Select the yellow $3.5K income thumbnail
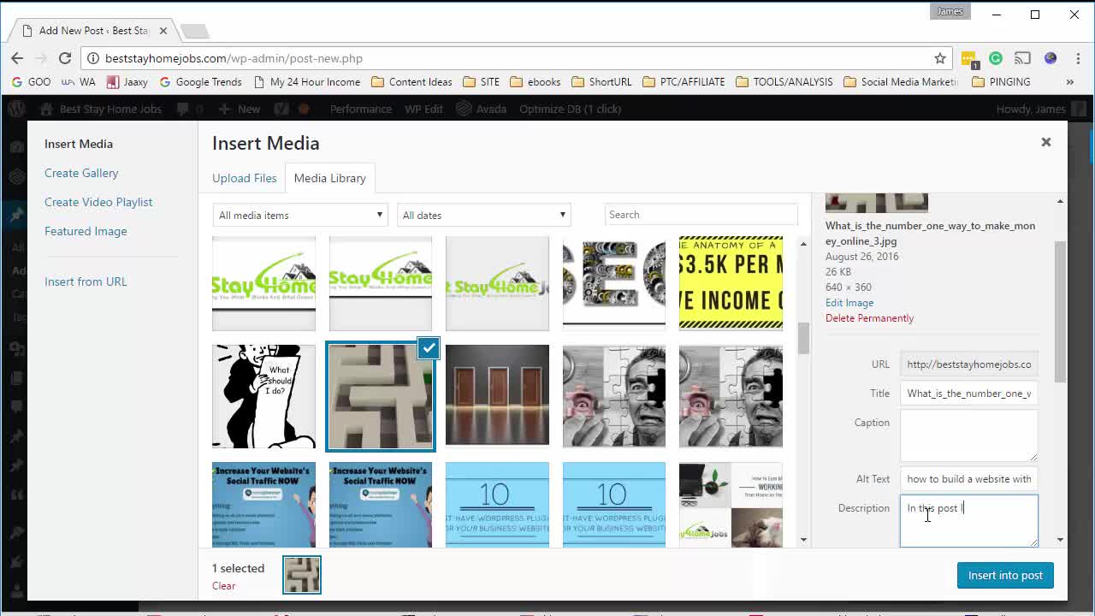Screen dimensions: 1095x616 tap(731, 283)
